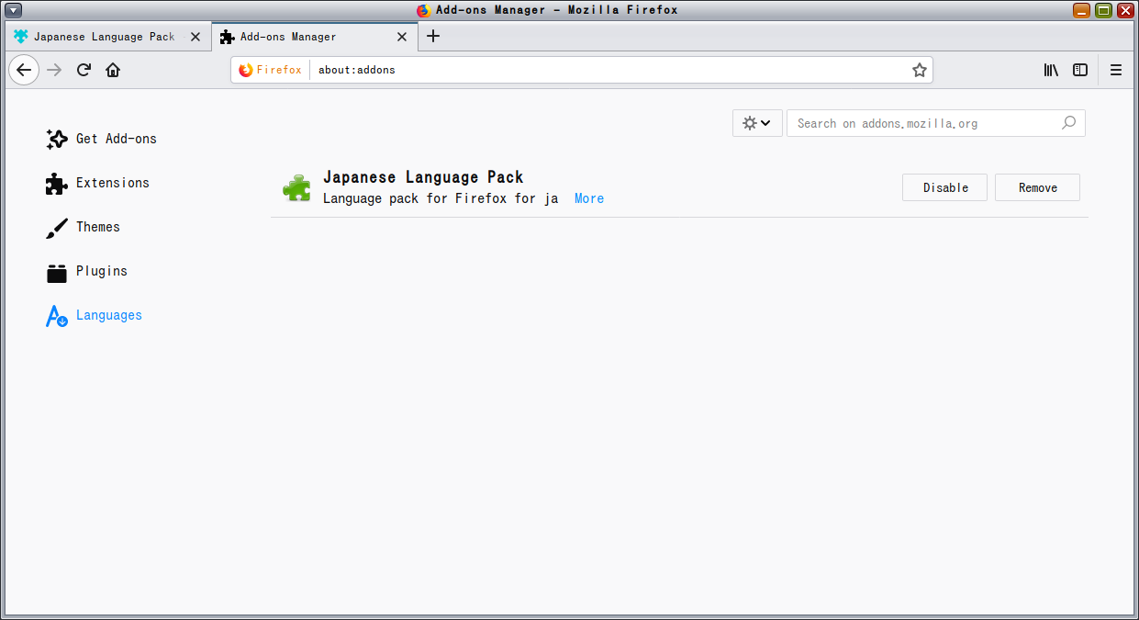Switch to the Japanese Language Pack tab
The width and height of the screenshot is (1139, 620).
point(107,37)
